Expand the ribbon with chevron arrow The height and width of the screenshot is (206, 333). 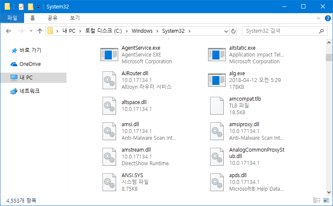click(x=319, y=18)
